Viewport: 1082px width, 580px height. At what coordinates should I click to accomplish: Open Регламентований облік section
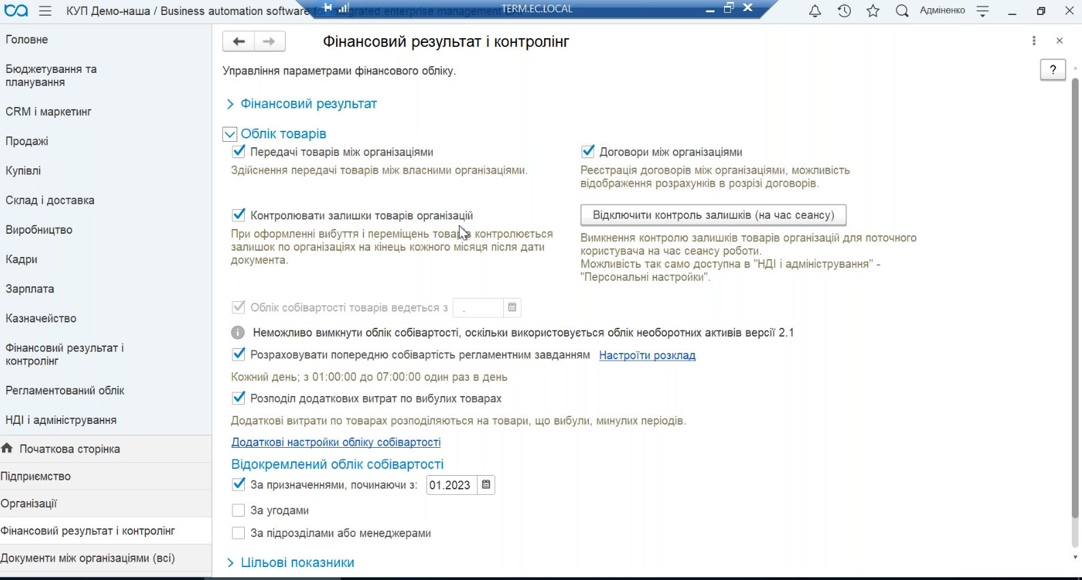tap(65, 391)
